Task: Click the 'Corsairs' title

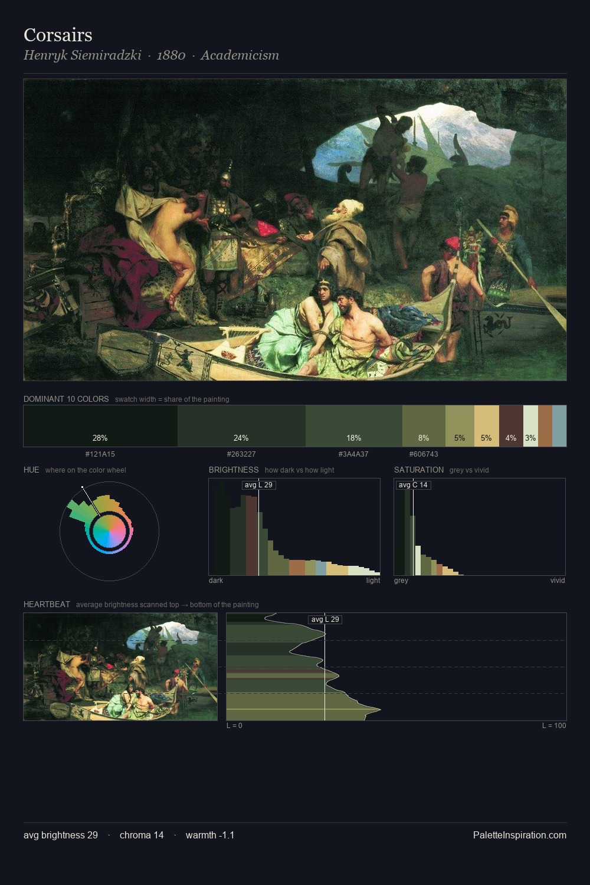Action: (x=58, y=35)
